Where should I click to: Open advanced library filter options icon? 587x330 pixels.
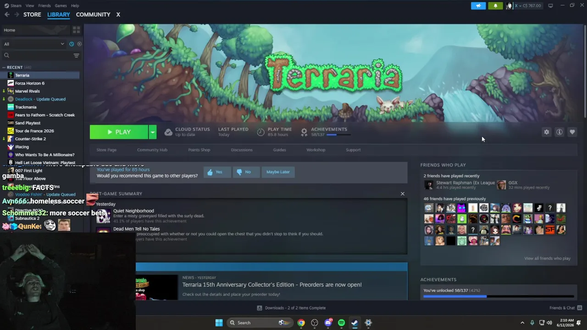pos(76,55)
